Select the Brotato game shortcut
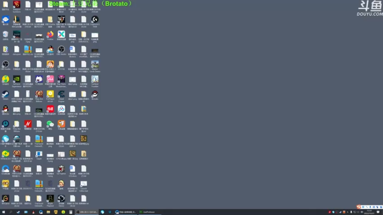383x215 pixels. pos(95,95)
